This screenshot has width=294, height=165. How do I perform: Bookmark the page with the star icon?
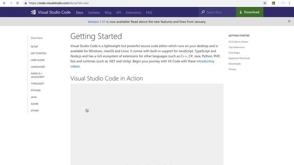point(265,3)
